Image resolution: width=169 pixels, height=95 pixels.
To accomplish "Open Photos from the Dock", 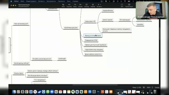I will pyautogui.click(x=56, y=92).
